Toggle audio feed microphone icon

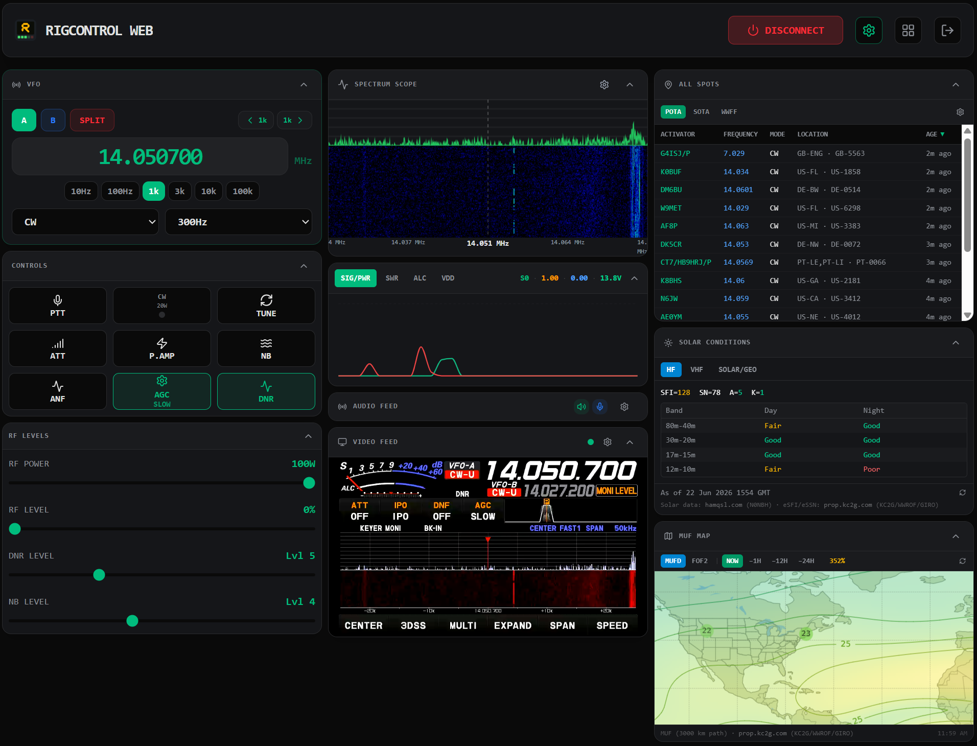point(600,407)
